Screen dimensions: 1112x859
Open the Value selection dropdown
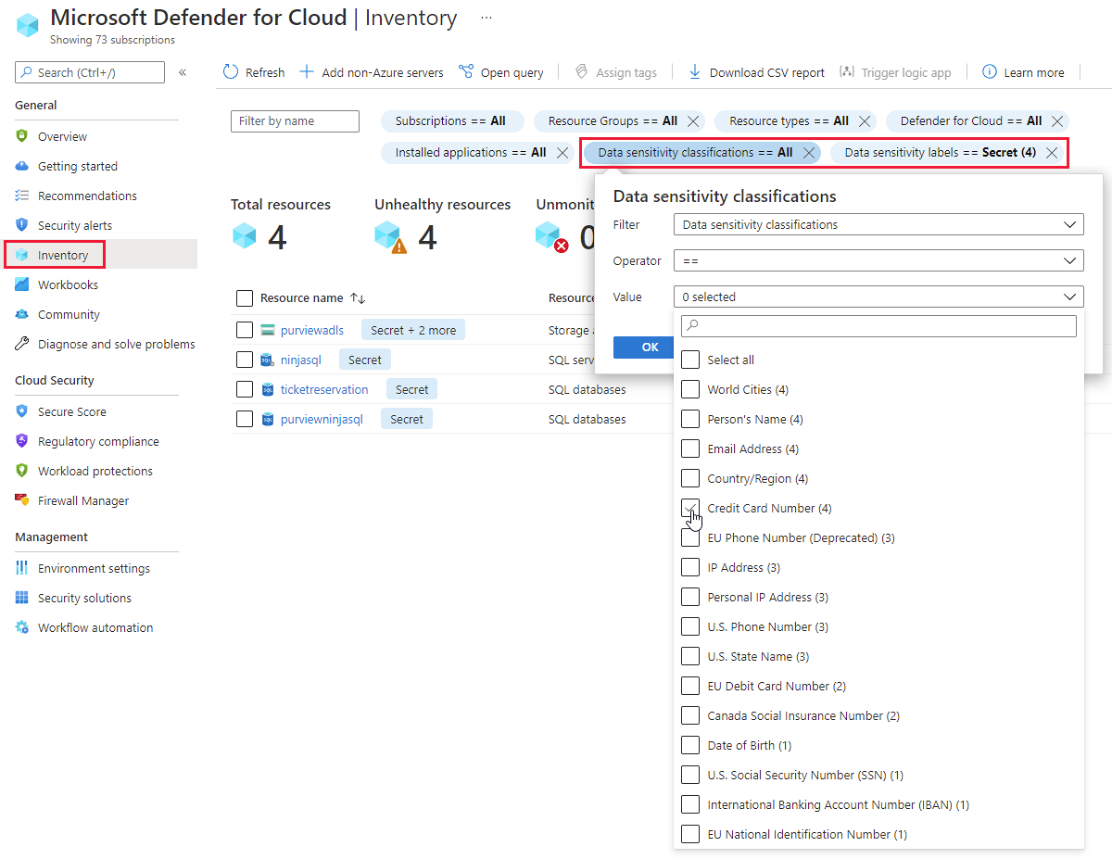(x=878, y=297)
